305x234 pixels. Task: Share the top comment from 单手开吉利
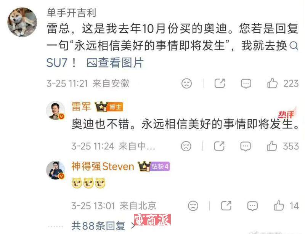(220, 83)
